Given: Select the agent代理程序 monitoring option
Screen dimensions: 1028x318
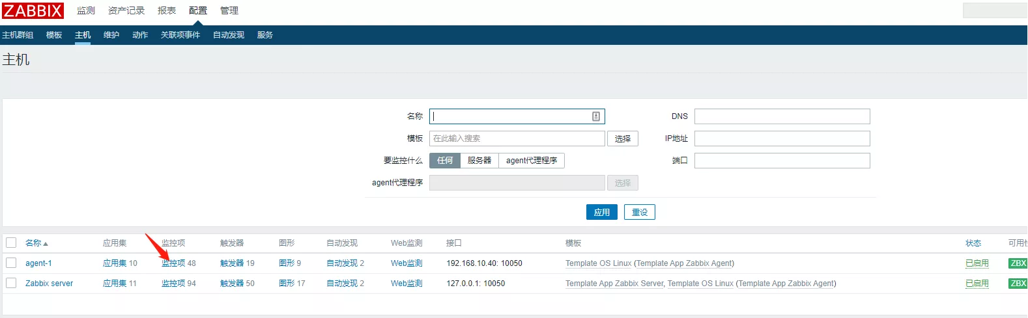Looking at the screenshot, I should pos(531,161).
